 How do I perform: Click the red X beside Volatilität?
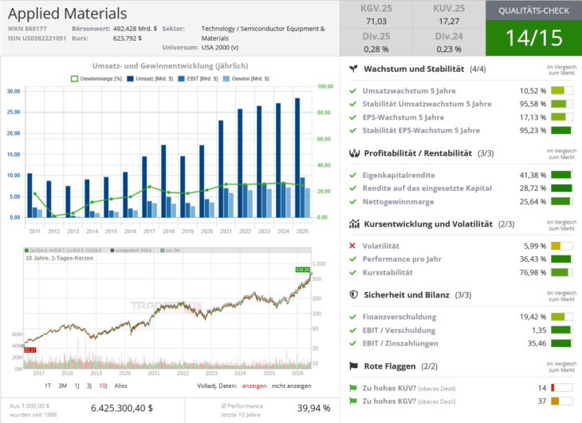[x=352, y=246]
